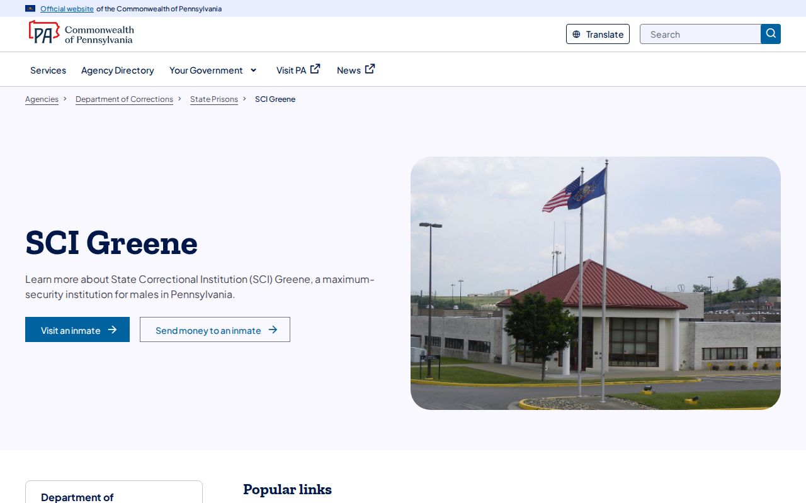Click the 'Learn more about State Correctional' description
806x503 pixels.
click(x=200, y=287)
